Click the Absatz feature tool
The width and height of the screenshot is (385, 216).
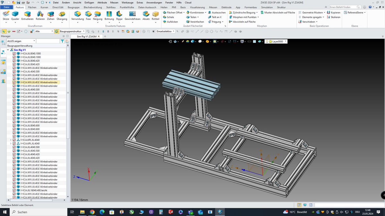[146, 15]
